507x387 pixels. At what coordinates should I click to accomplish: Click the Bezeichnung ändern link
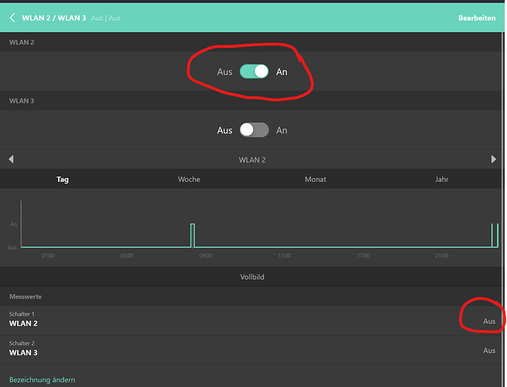pyautogui.click(x=42, y=380)
